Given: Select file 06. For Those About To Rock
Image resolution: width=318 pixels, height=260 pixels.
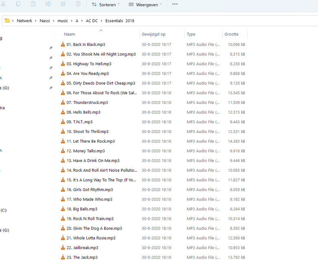Looking at the screenshot, I should [x=102, y=93].
